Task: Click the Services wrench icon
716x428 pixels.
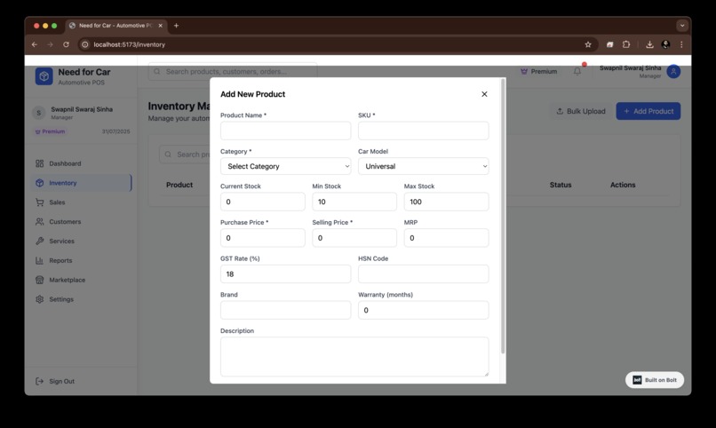Action: (40, 241)
